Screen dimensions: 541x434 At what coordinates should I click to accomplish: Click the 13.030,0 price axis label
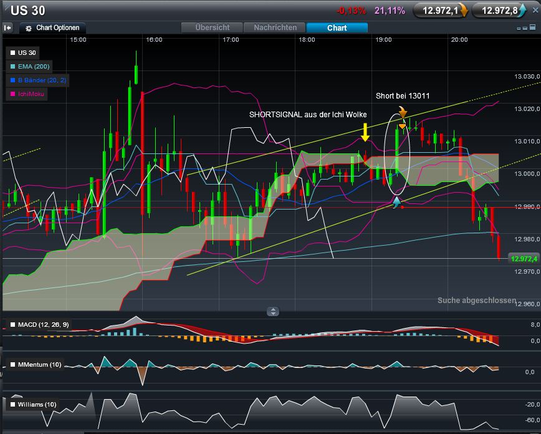527,76
